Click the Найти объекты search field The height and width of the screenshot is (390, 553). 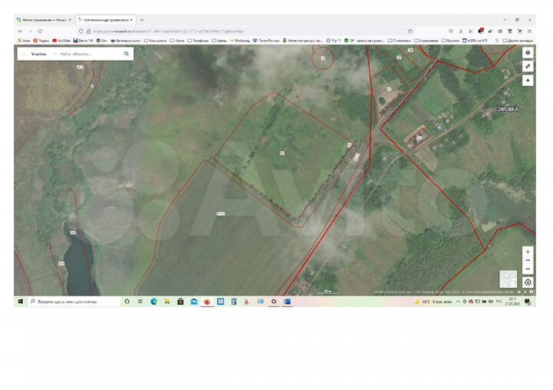tap(88, 54)
